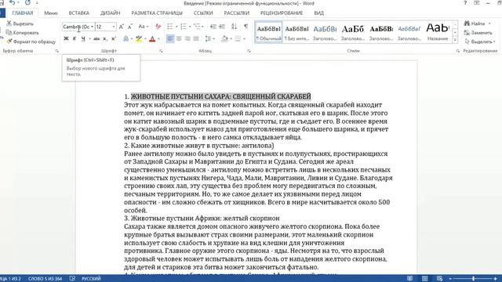
Task: Open the Styles pane dialog launcher
Action: 458,51
